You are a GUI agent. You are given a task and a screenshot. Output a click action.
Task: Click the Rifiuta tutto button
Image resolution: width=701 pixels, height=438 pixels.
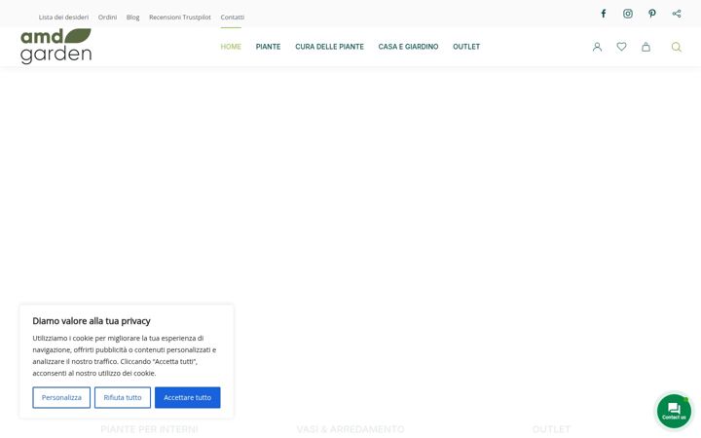pos(123,397)
